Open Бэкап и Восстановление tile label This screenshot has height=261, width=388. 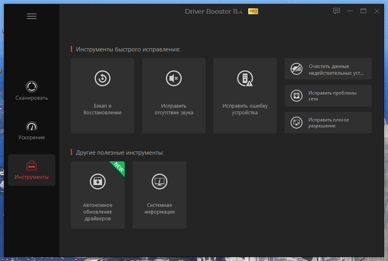(103, 109)
